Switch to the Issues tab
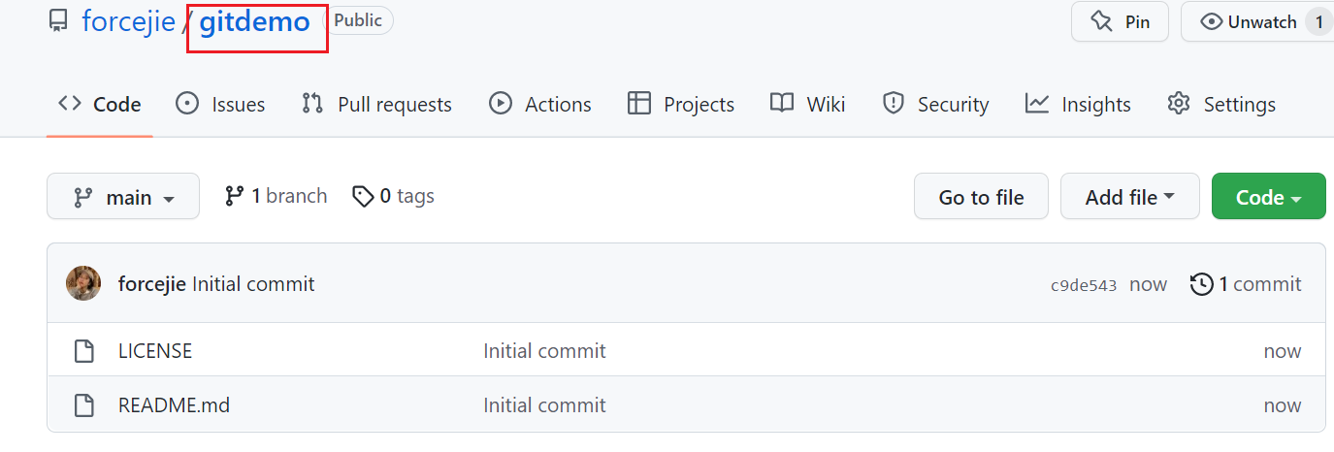1334x452 pixels. 221,104
